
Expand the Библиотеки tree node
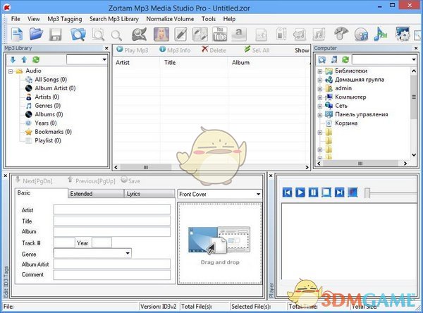pyautogui.click(x=320, y=71)
